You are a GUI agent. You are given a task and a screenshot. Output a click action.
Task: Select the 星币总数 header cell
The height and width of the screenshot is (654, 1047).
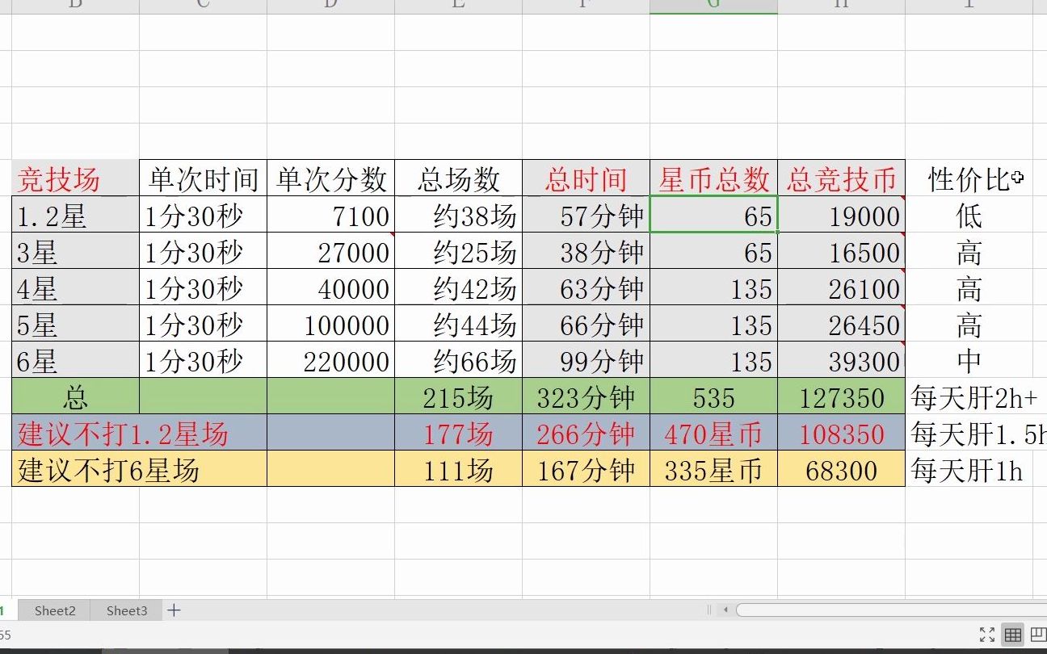click(x=713, y=178)
